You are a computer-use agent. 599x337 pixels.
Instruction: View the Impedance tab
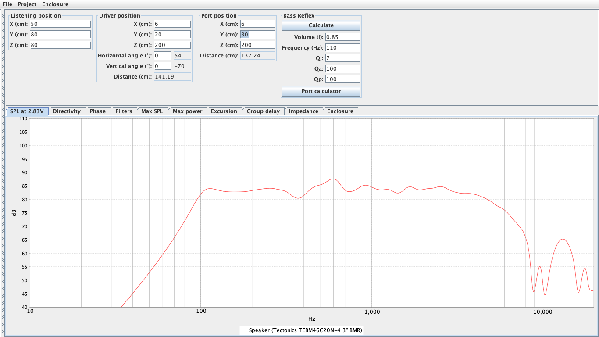pos(303,111)
